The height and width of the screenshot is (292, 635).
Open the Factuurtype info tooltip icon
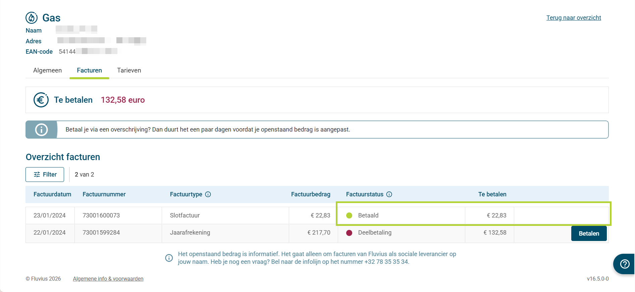click(x=208, y=194)
